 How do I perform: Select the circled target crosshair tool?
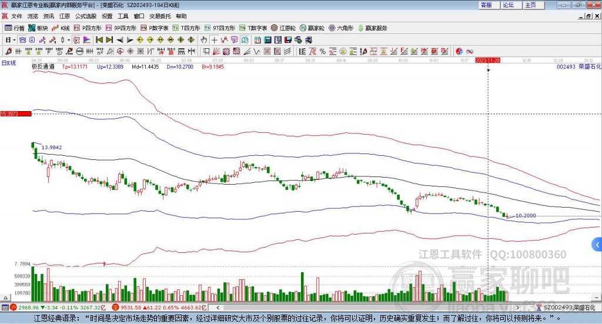click(120, 51)
